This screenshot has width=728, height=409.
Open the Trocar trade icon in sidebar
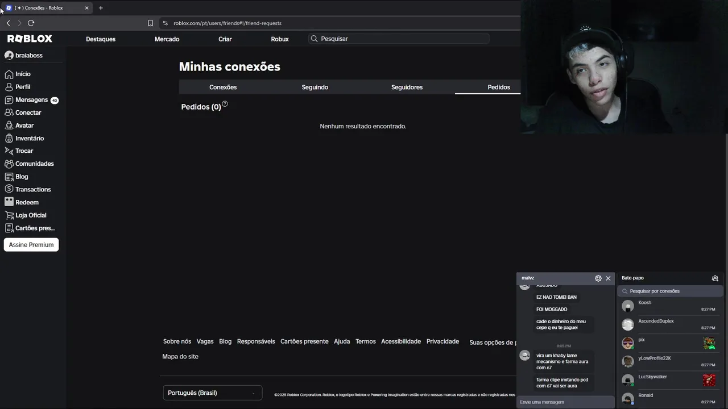pos(9,151)
